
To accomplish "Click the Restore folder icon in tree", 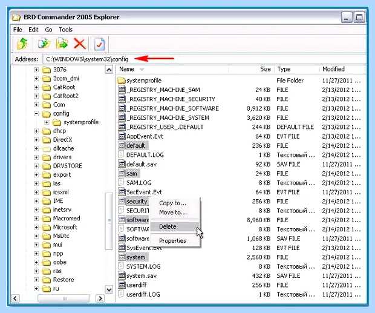I will (x=47, y=280).
